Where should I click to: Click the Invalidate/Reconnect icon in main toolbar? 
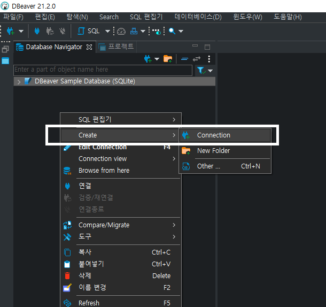tap(50, 31)
